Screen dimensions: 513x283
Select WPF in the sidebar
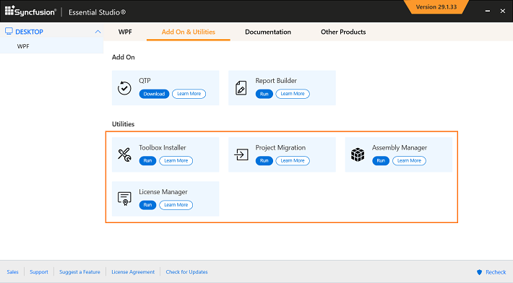tap(52, 46)
